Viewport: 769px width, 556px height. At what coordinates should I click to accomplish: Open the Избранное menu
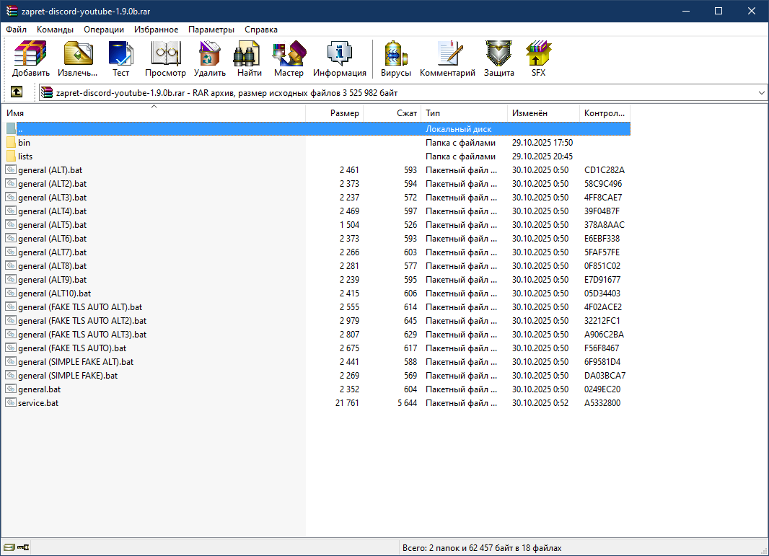(157, 30)
